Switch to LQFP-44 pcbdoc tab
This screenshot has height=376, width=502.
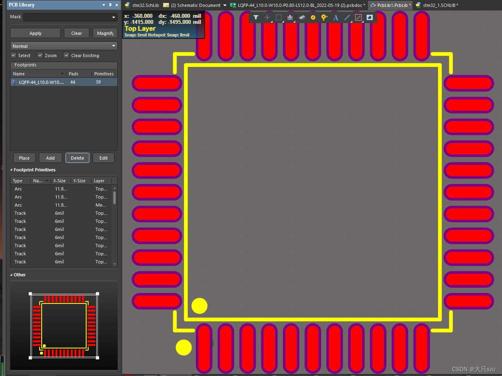point(297,5)
